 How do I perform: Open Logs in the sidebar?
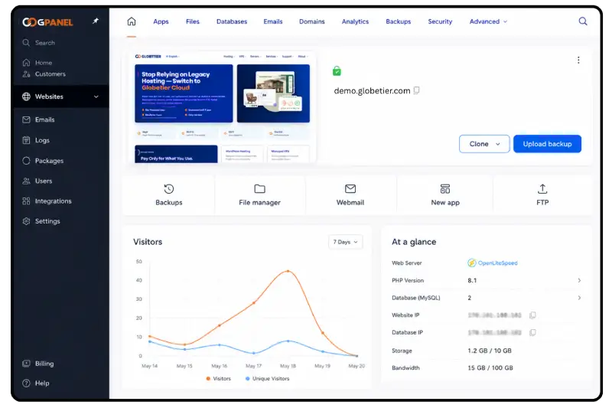(x=36, y=140)
